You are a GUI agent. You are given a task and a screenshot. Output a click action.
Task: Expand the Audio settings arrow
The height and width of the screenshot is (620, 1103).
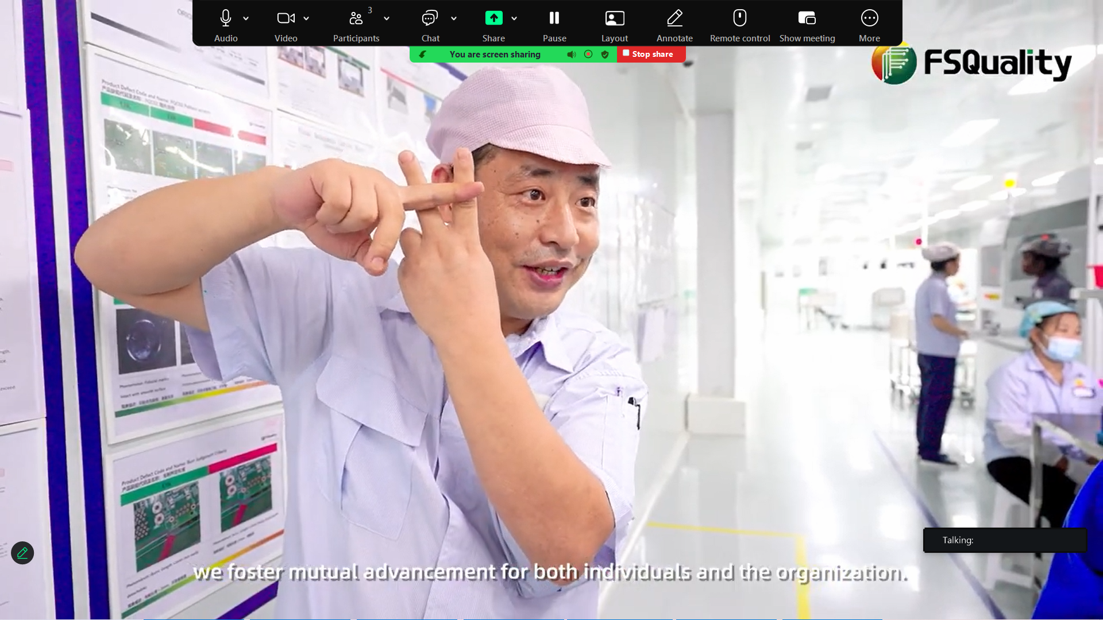tap(246, 18)
